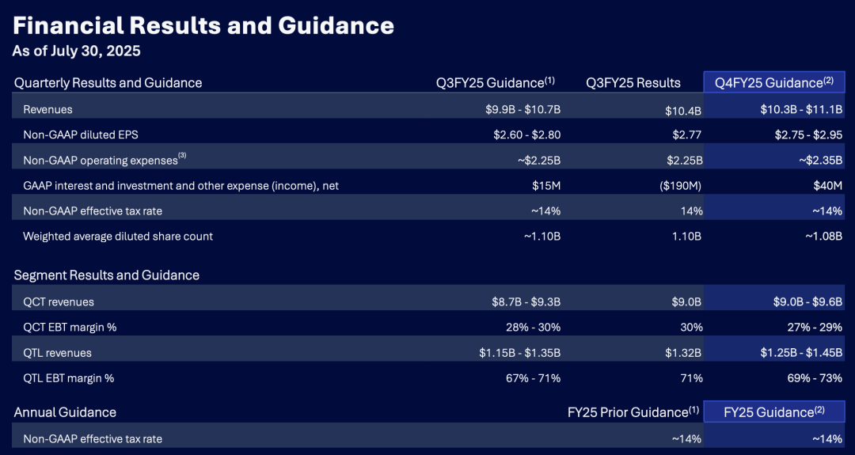Click the Q3FY25 Guidance column header

[x=495, y=82]
